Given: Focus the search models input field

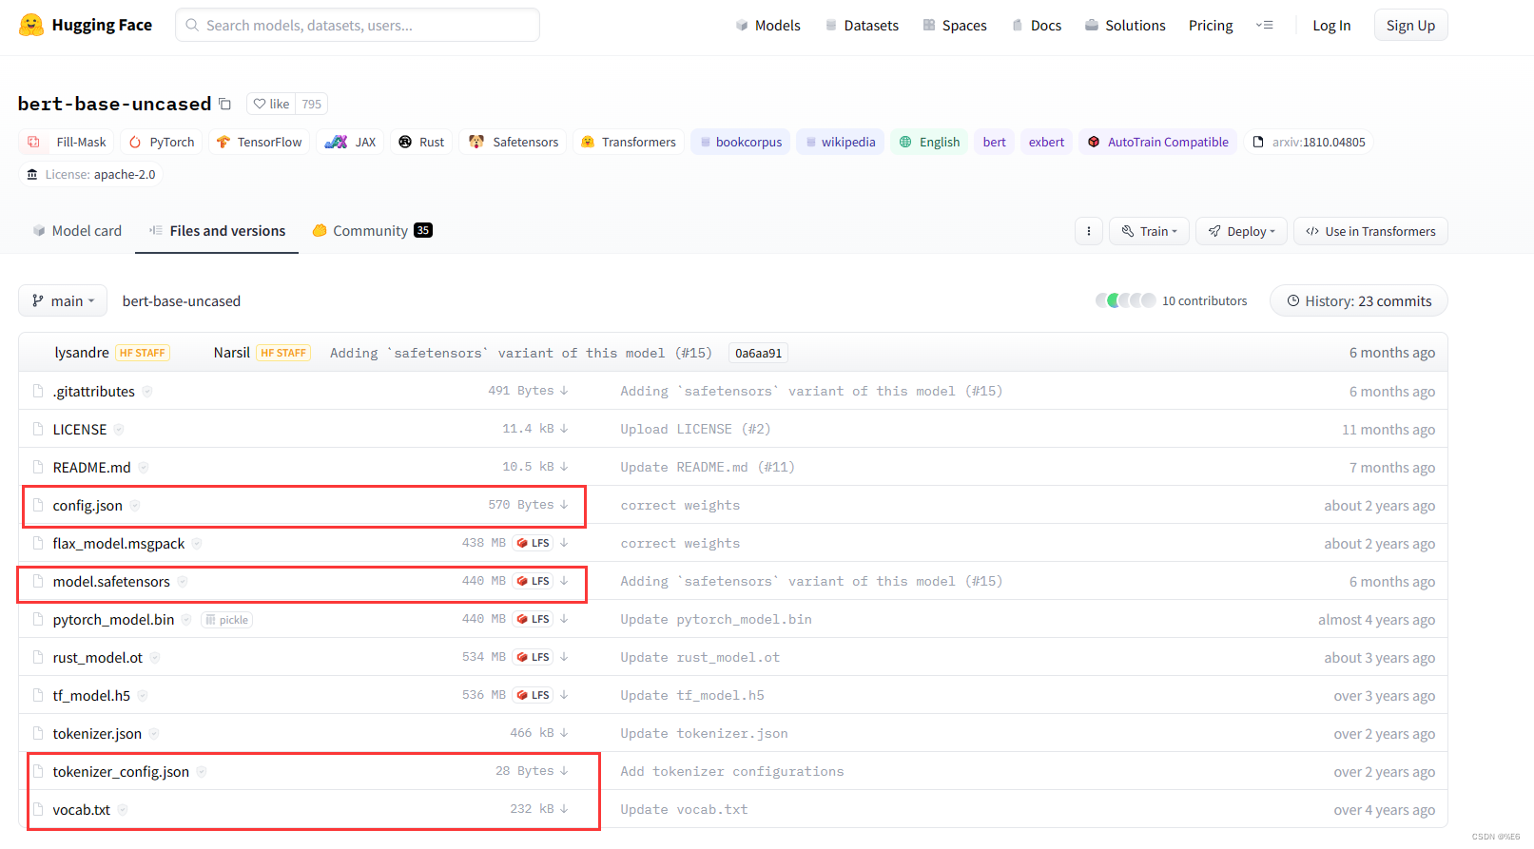Looking at the screenshot, I should pyautogui.click(x=358, y=25).
